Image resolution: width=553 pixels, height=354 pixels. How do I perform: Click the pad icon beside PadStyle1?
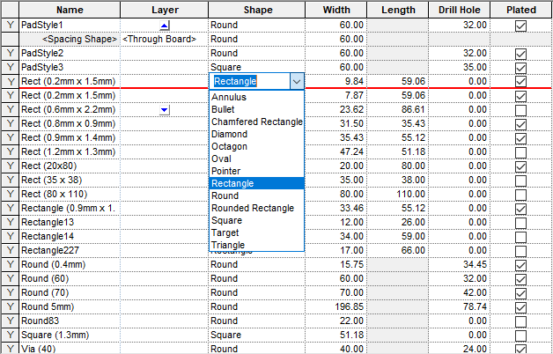pyautogui.click(x=10, y=26)
